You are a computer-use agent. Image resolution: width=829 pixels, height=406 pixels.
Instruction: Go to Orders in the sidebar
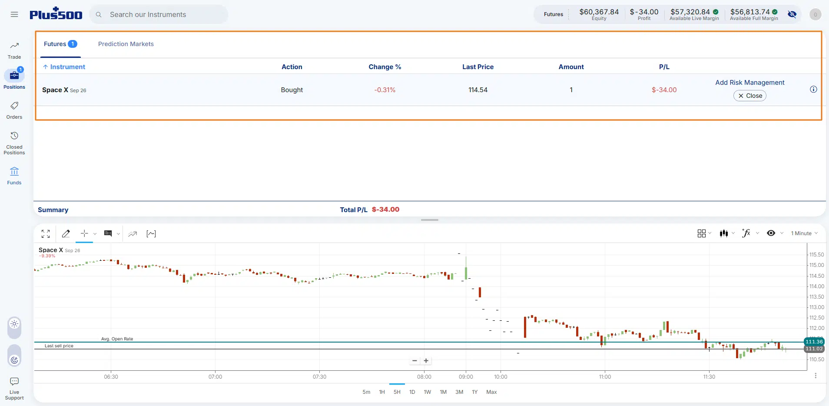click(x=14, y=110)
